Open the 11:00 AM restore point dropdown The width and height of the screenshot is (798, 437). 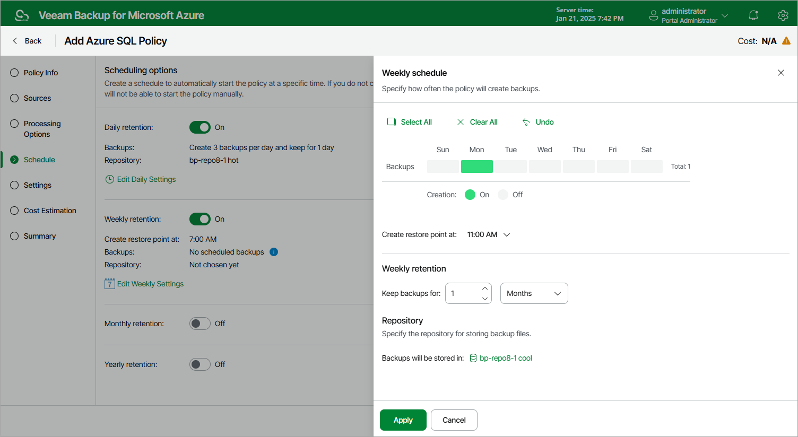(x=489, y=234)
